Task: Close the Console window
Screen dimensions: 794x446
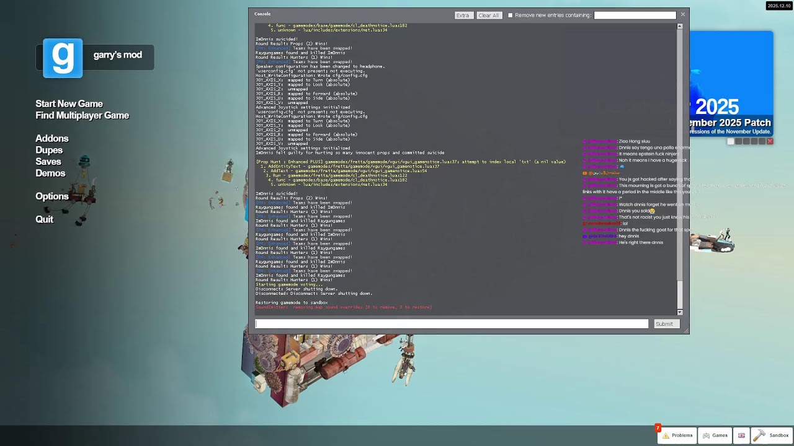Action: 683,14
